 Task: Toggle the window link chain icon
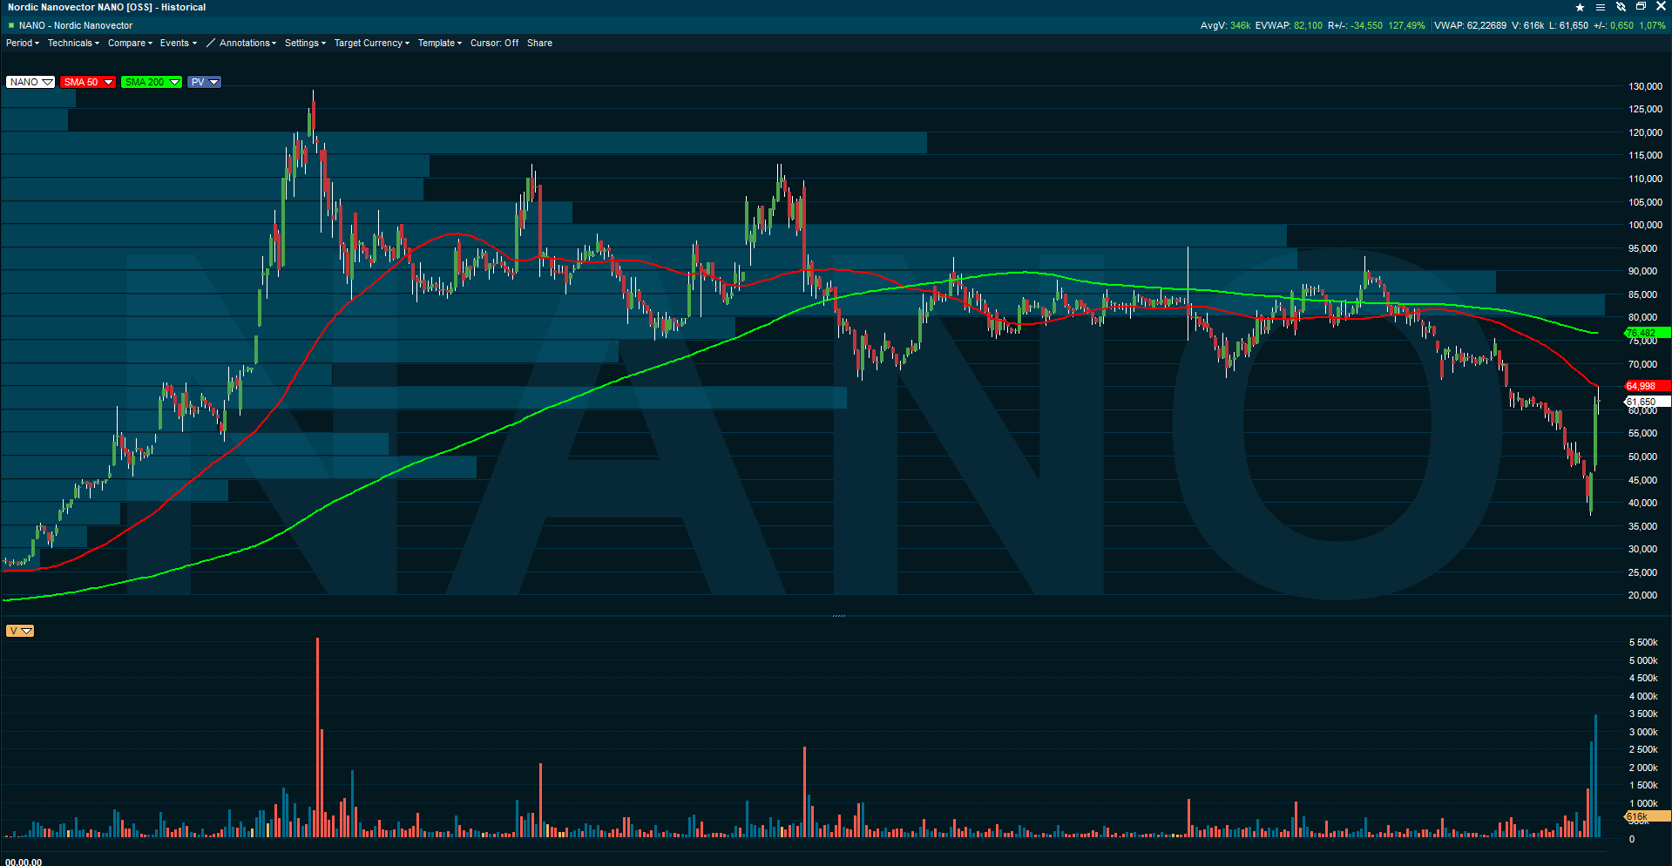pyautogui.click(x=1621, y=7)
